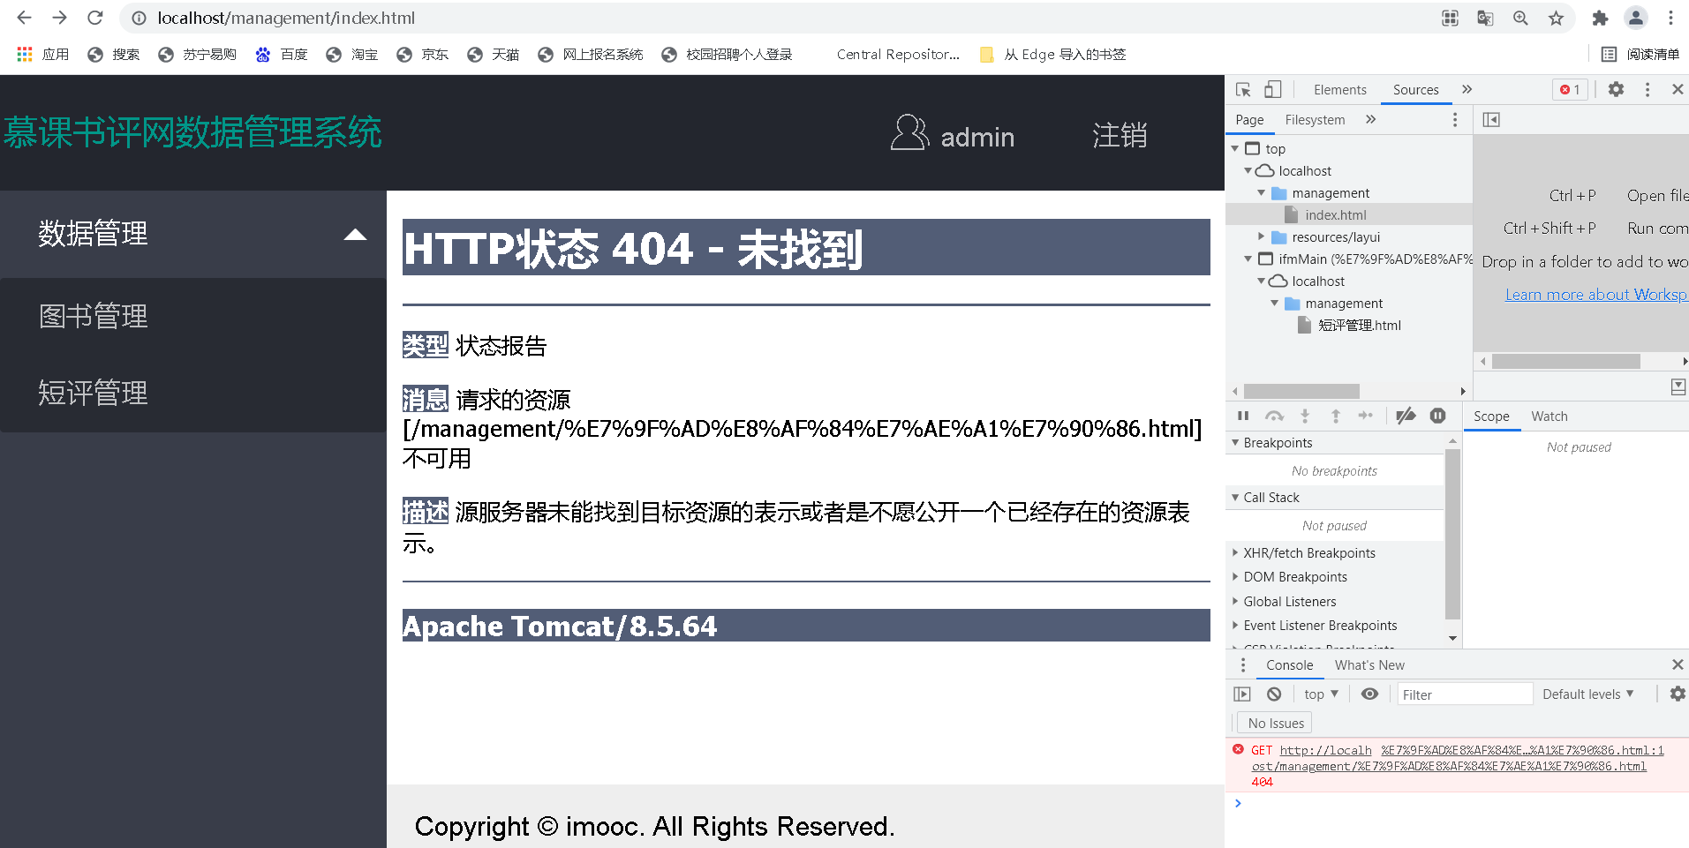Open the What's New drawer tab
The width and height of the screenshot is (1689, 848).
[x=1369, y=664]
